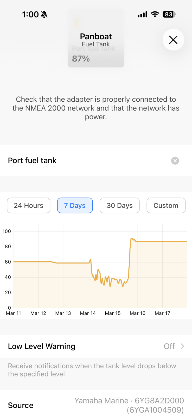Image resolution: width=192 pixels, height=417 pixels.
Task: Switch chart range to 24 Hours
Action: pyautogui.click(x=29, y=205)
